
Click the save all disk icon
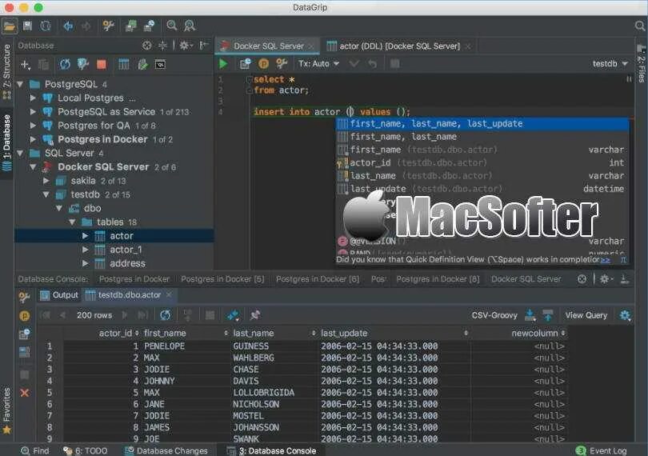(x=28, y=26)
